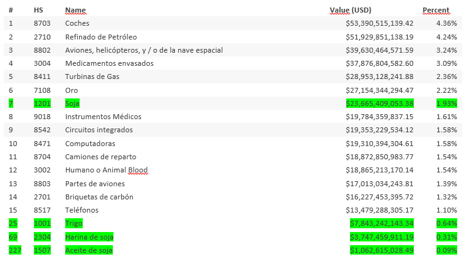Select the highlighted HS code 1507
The height and width of the screenshot is (264, 476).
click(x=42, y=250)
